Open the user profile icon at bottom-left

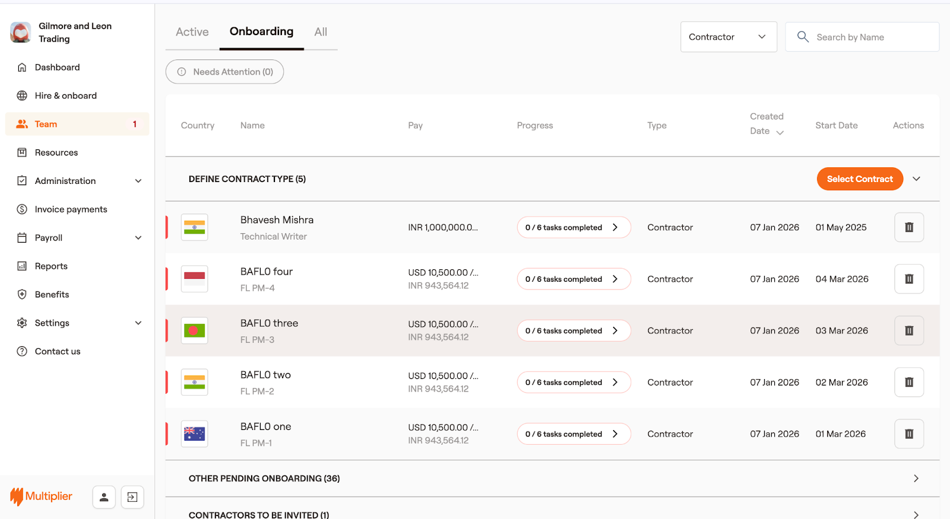tap(104, 497)
